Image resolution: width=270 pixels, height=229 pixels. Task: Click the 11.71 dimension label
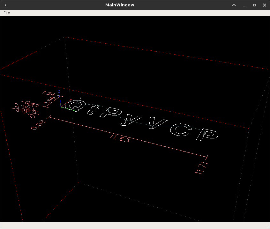click(x=201, y=168)
